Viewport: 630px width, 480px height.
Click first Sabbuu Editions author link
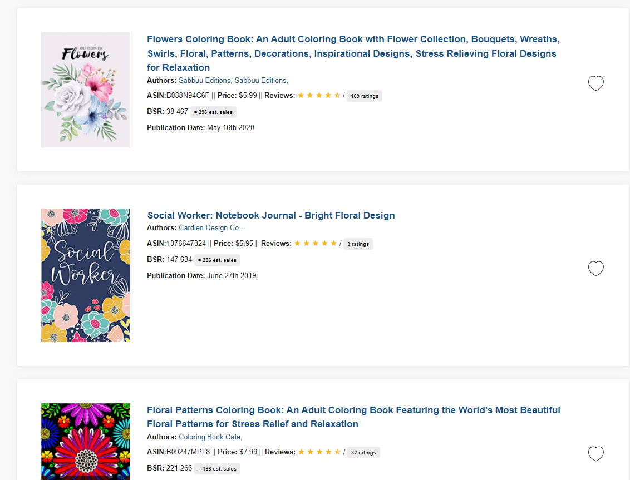tap(204, 80)
